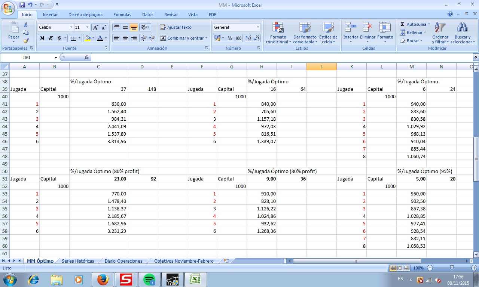
Task: Open the General number format dropdown
Action: [x=258, y=27]
